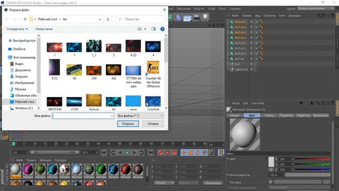Click the Новая папка button

[44, 29]
